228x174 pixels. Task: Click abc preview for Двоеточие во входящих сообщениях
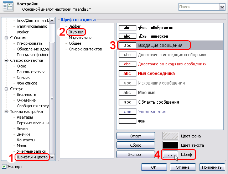point(127,64)
